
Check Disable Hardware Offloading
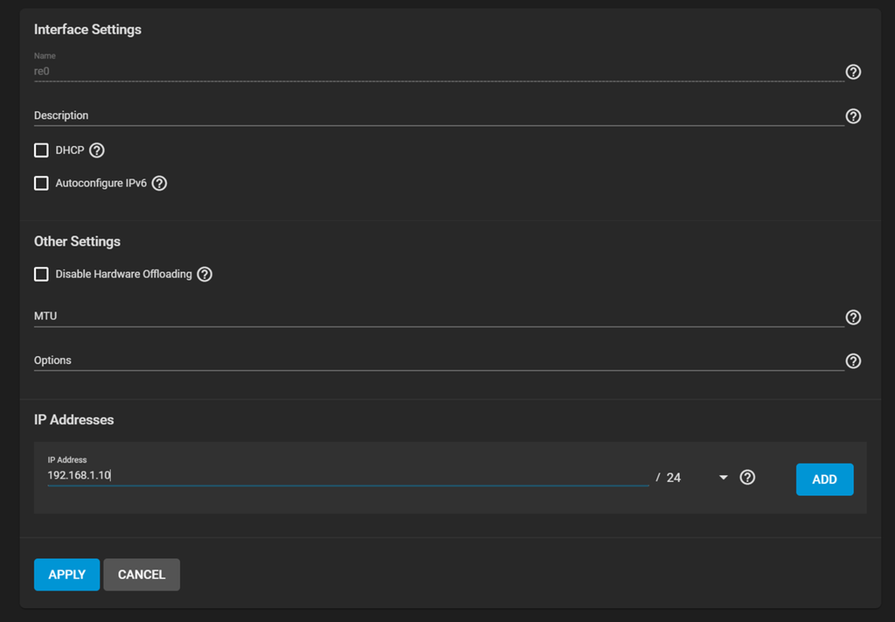click(41, 275)
